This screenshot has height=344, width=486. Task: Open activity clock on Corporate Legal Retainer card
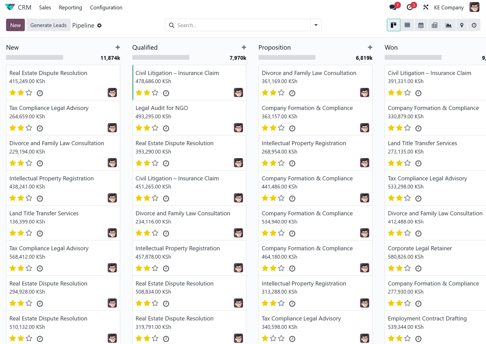[418, 269]
